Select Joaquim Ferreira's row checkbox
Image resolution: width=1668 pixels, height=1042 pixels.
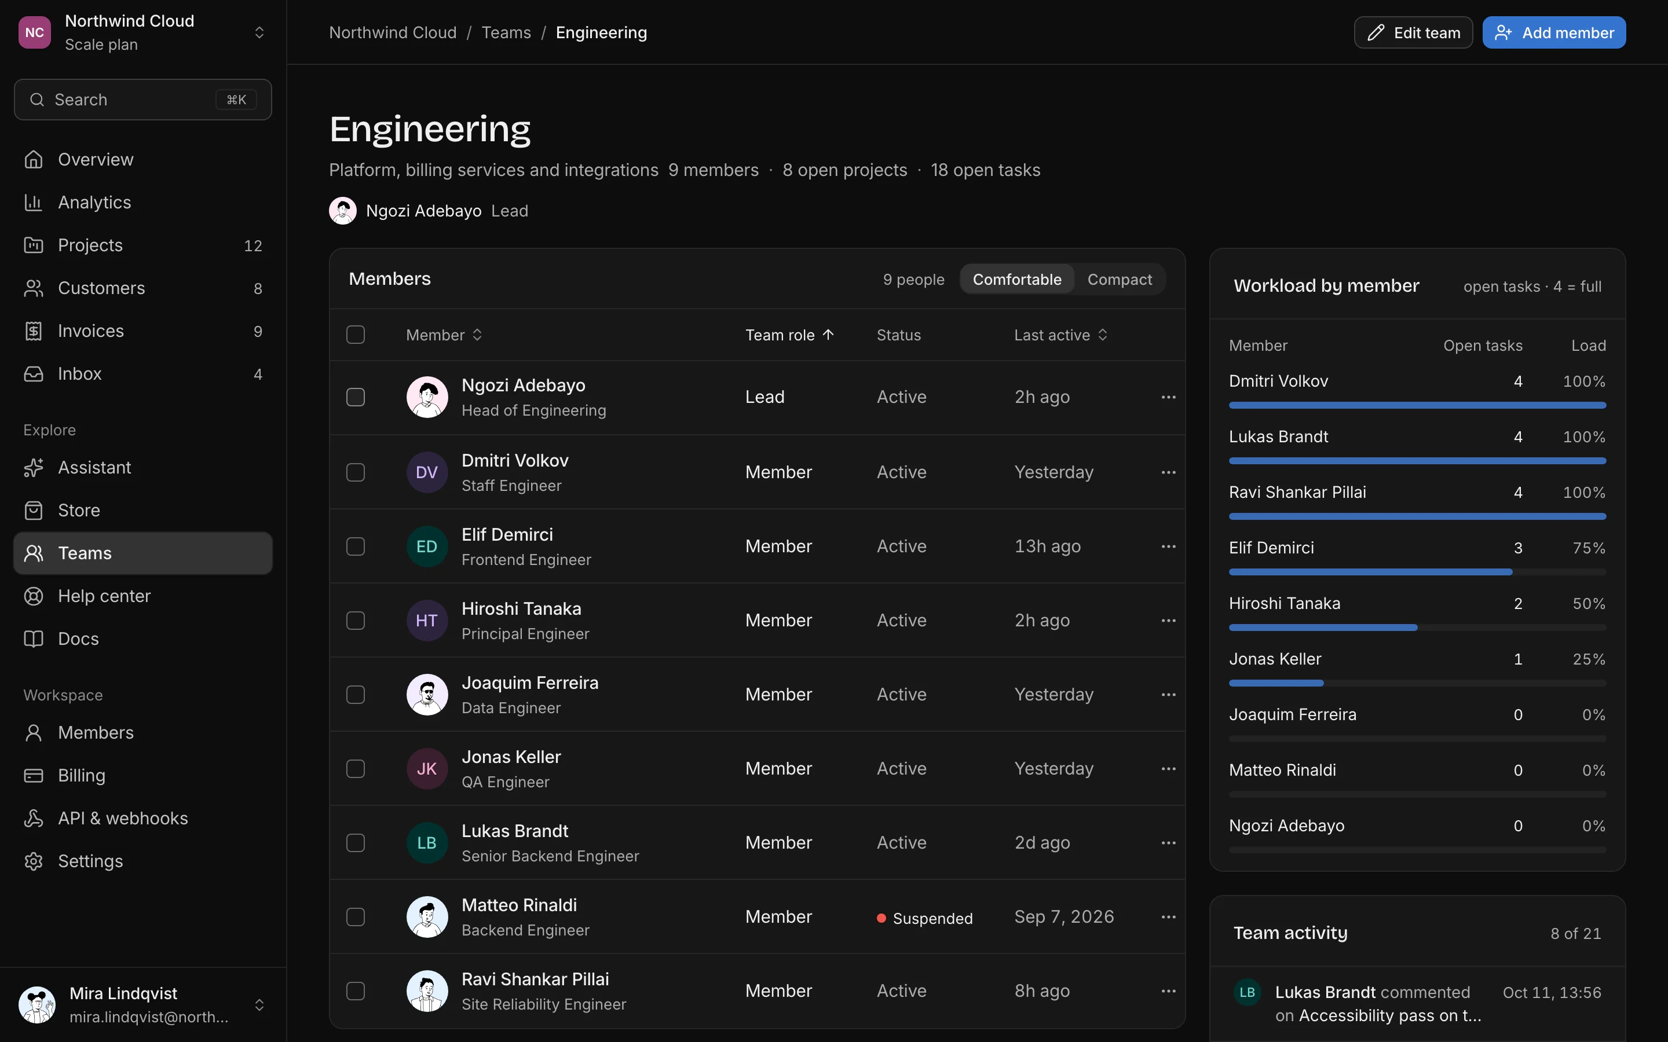[356, 695]
